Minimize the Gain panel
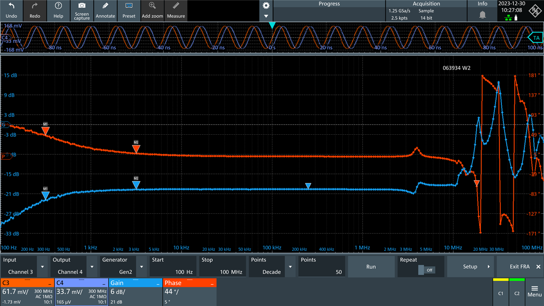The image size is (544, 306). point(158,284)
